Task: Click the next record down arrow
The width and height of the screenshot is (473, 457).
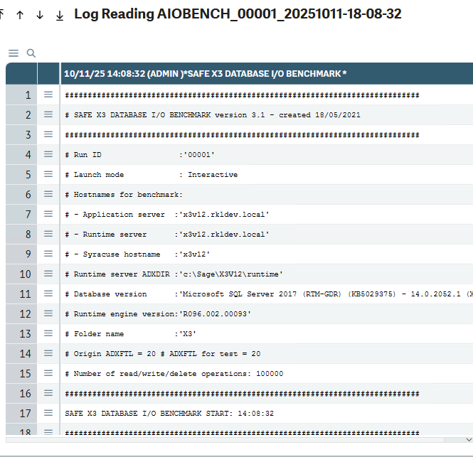Action: click(x=40, y=15)
